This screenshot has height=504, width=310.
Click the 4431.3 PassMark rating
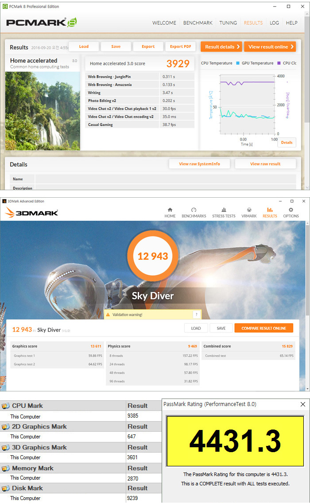235,441
